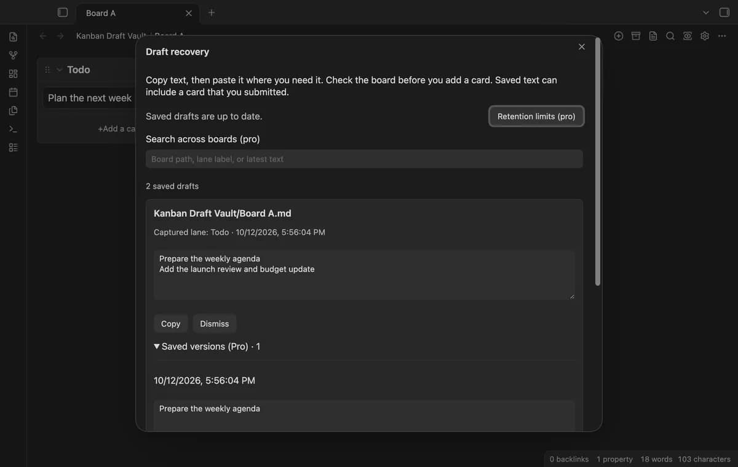
Task: Click the Retention limits (pro) button
Action: [536, 116]
